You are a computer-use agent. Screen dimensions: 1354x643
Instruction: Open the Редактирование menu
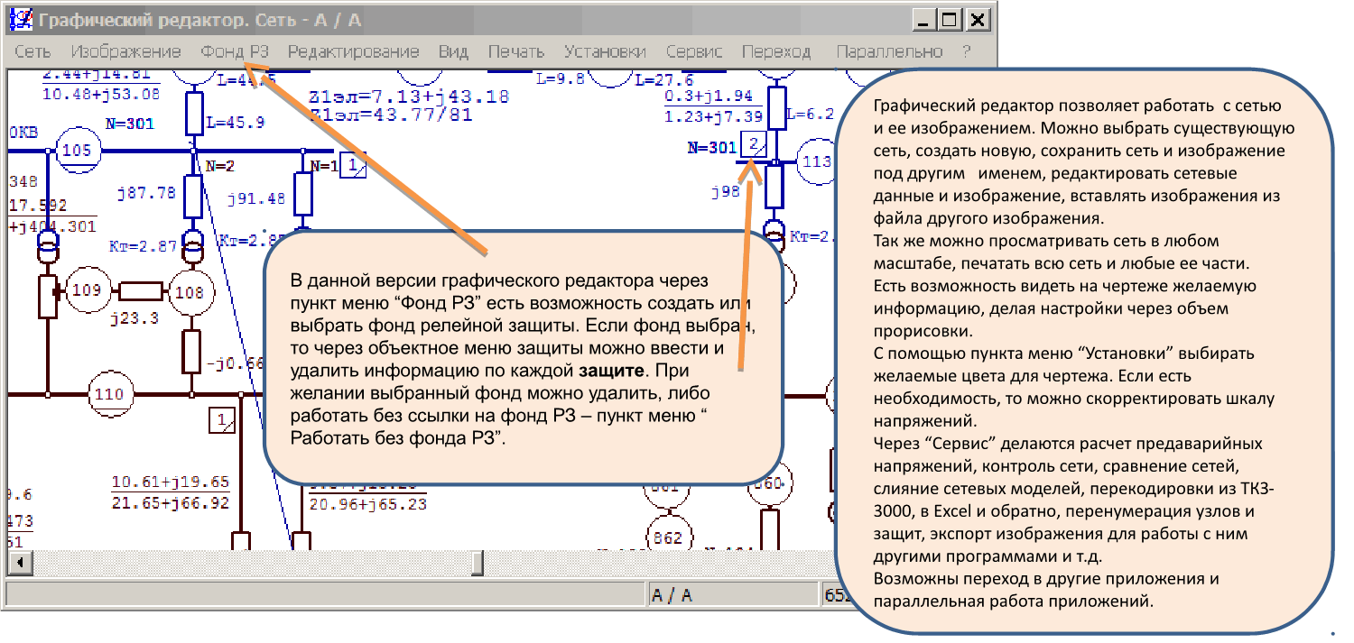pos(353,51)
